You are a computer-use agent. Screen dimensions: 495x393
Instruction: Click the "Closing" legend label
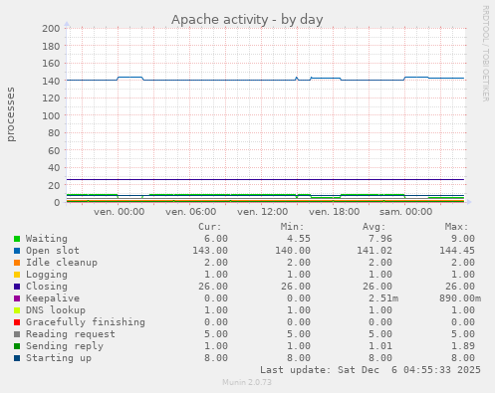click(x=47, y=287)
